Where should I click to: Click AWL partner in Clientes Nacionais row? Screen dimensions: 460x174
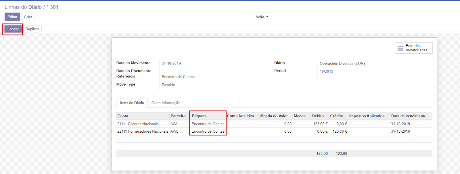[x=175, y=124]
